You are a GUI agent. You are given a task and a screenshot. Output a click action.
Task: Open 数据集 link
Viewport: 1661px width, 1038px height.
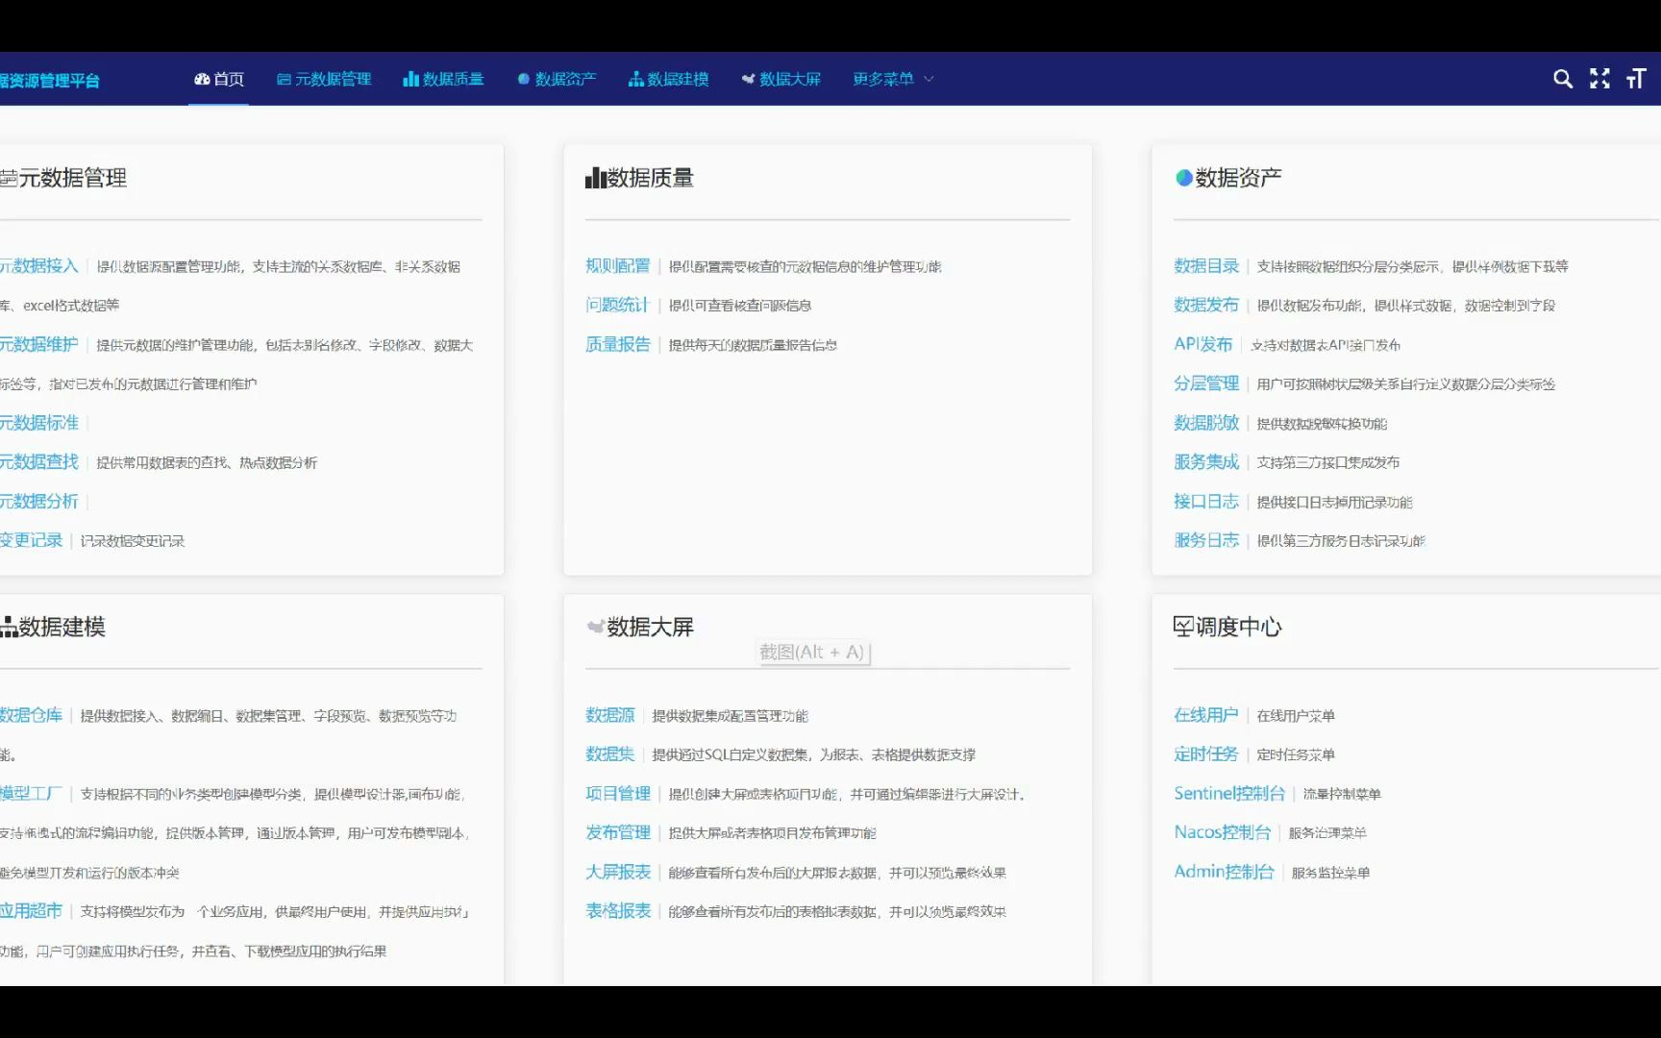click(610, 754)
